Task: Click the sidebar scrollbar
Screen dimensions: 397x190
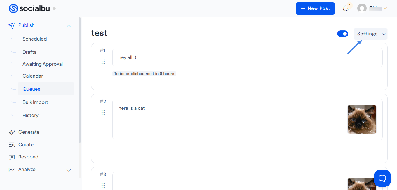Action: click(80, 80)
